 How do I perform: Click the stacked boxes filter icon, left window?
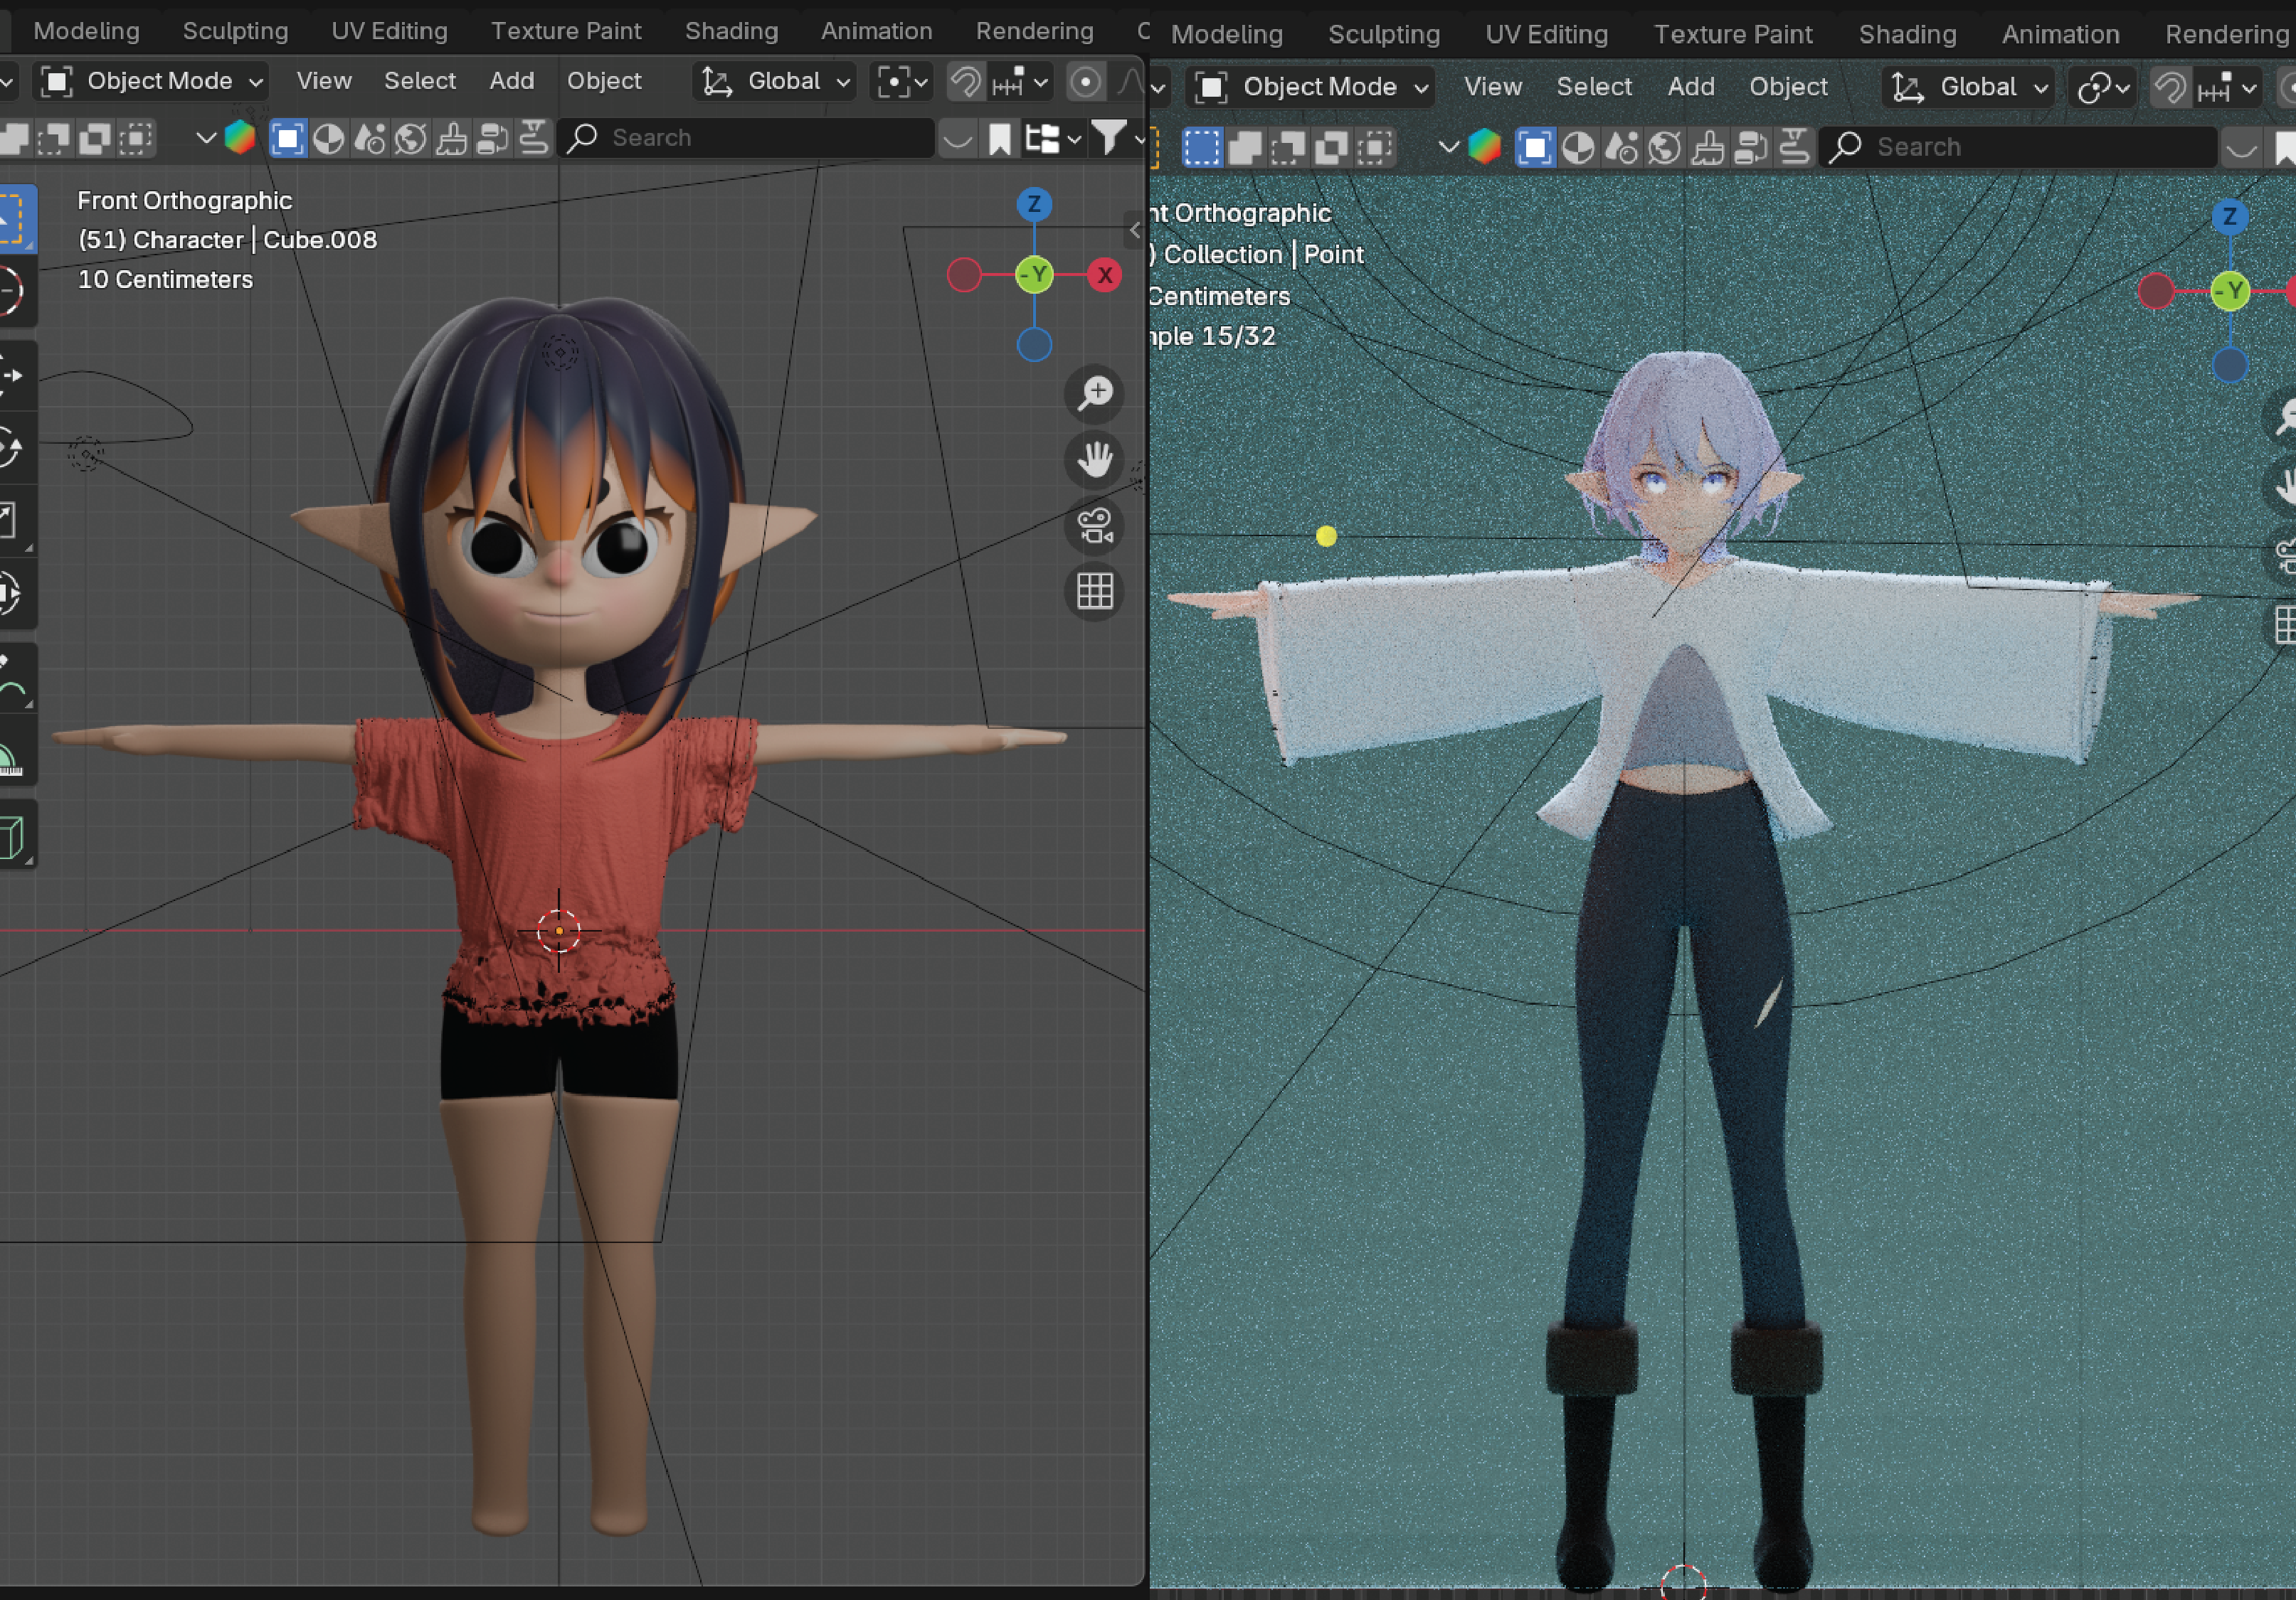tap(492, 138)
